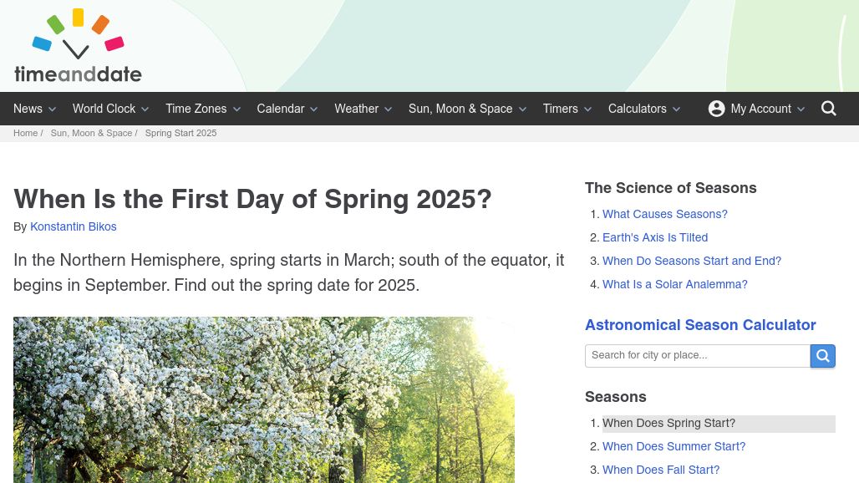Click the timeanddate logo
859x483 pixels.
[78, 45]
